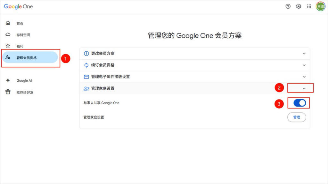
Task: Click the Google One logo
Action: (18, 6)
